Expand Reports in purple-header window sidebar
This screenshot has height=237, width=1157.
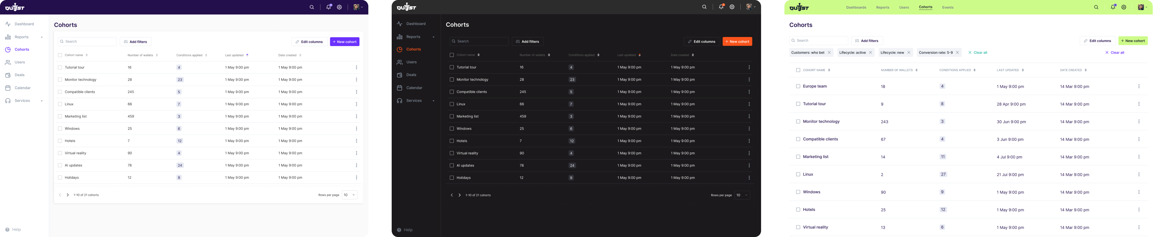pos(42,37)
